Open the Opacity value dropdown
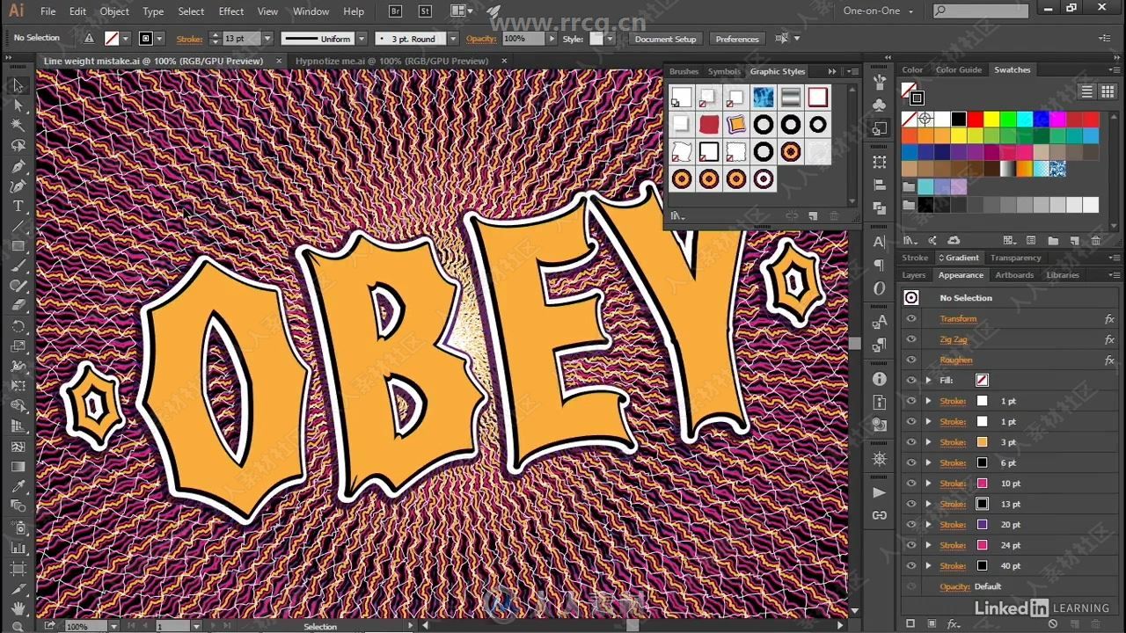 click(552, 39)
